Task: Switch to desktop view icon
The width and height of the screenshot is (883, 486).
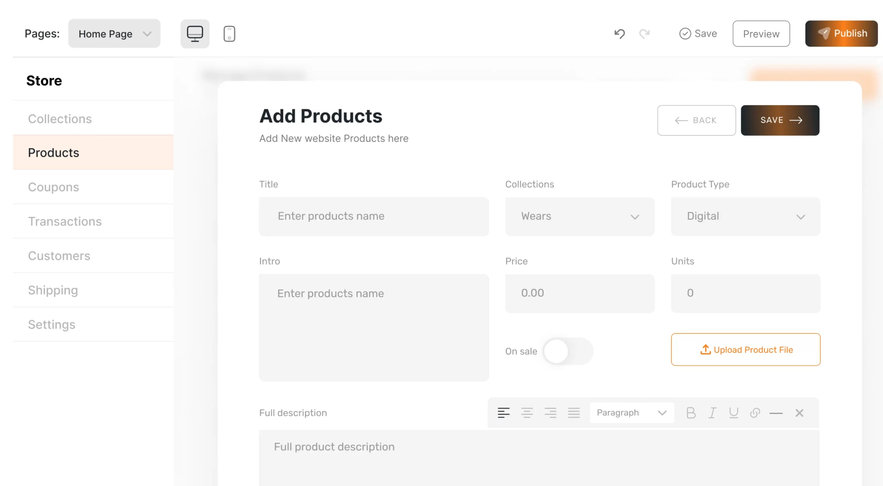Action: (195, 34)
